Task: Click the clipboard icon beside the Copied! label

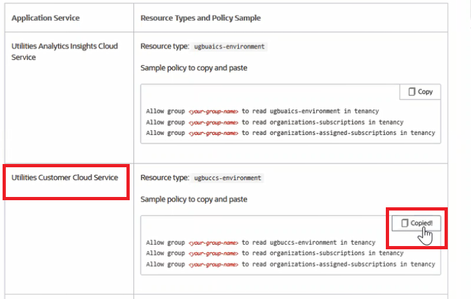Action: coord(405,223)
